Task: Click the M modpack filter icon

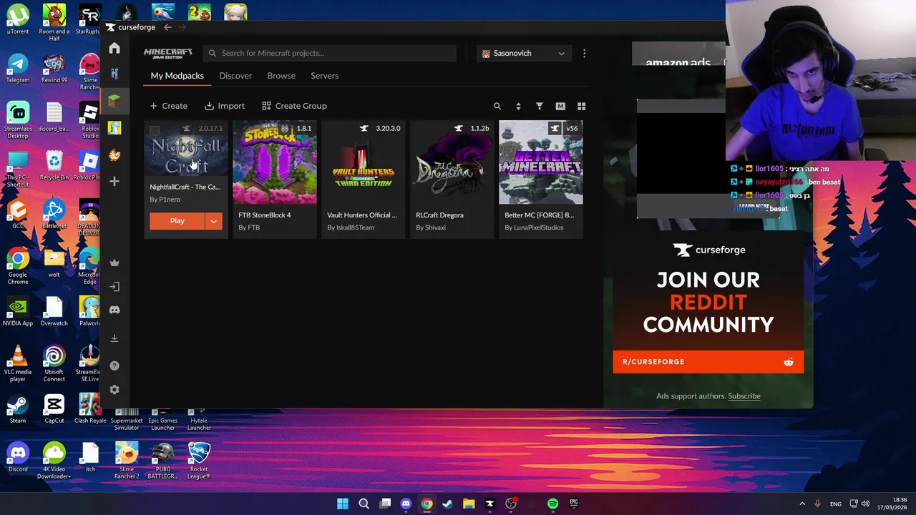Action: pos(560,106)
